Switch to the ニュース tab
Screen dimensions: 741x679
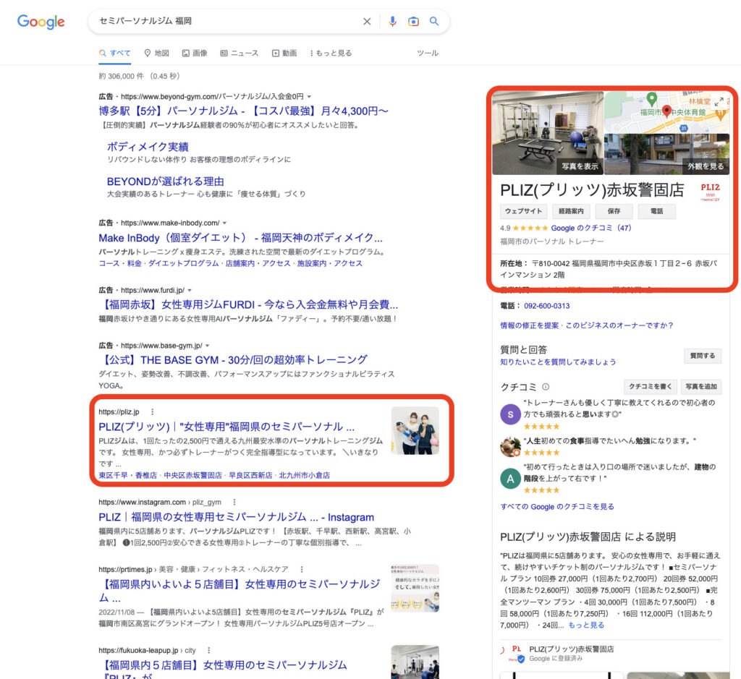(239, 53)
